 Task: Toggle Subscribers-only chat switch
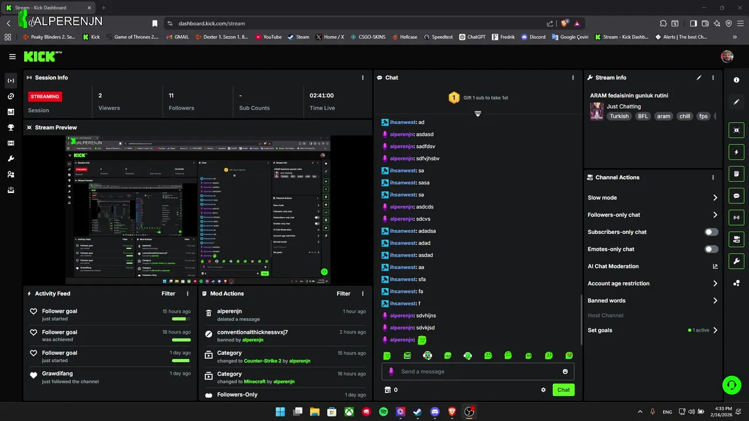[712, 232]
